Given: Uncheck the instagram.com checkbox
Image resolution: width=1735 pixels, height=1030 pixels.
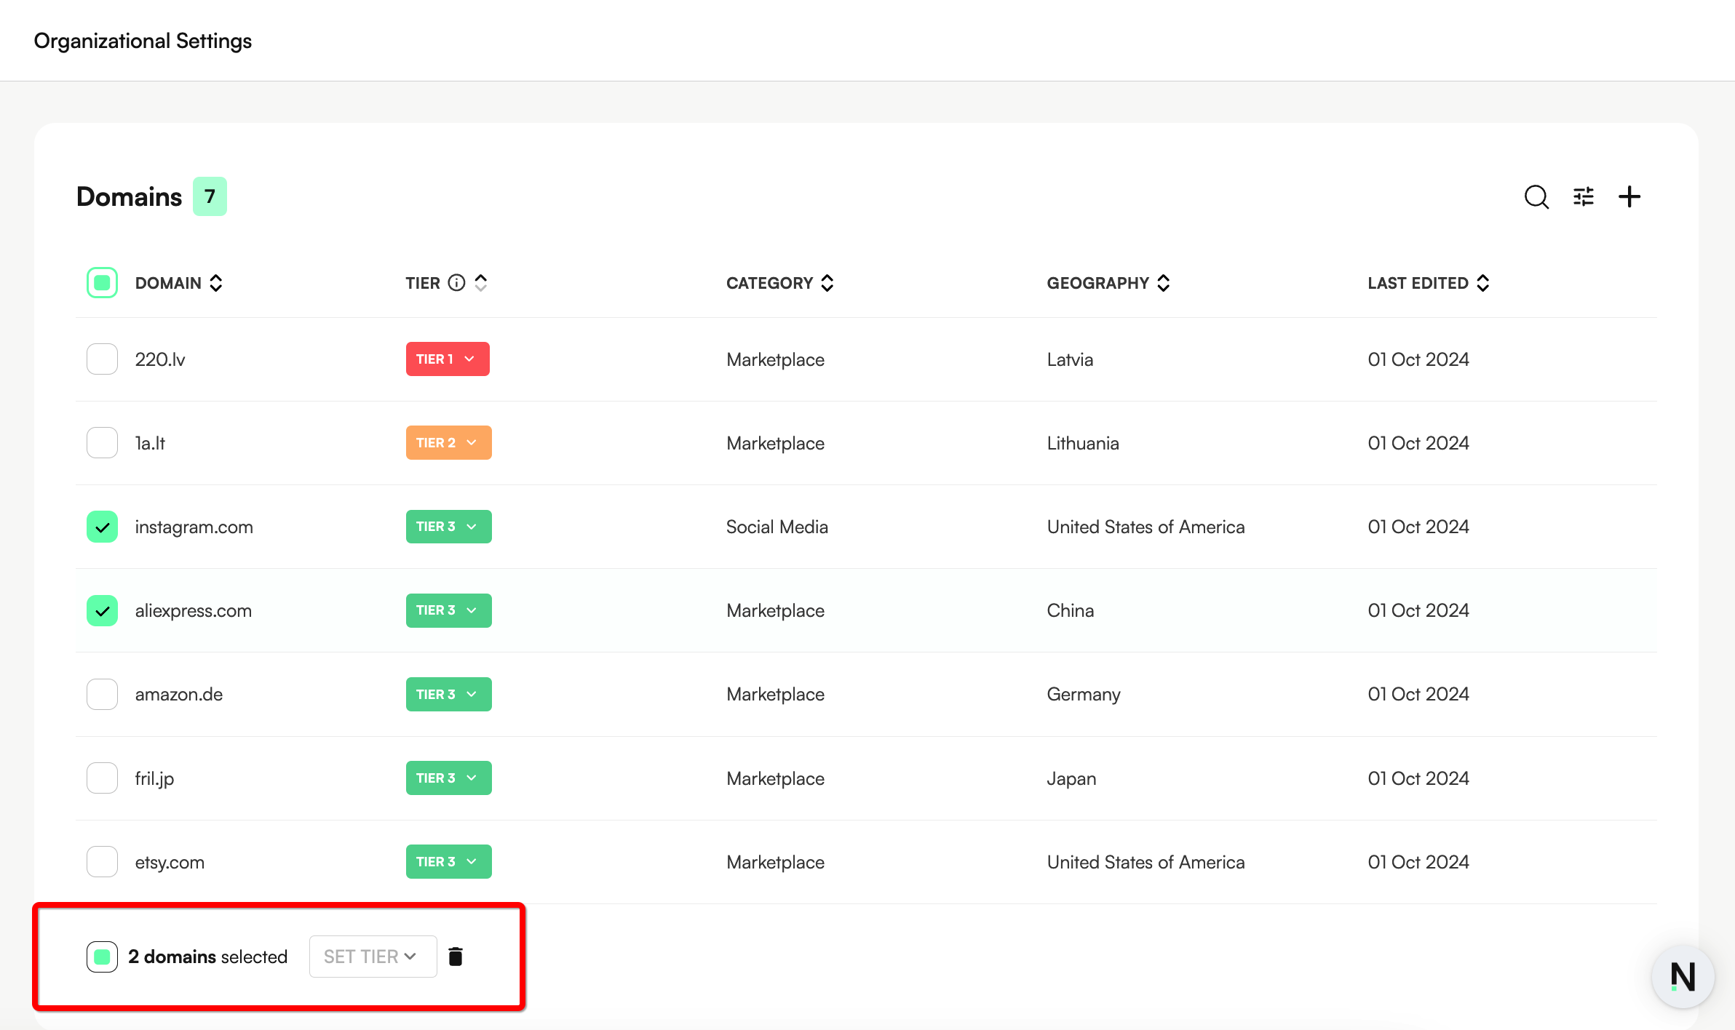Looking at the screenshot, I should coord(102,527).
